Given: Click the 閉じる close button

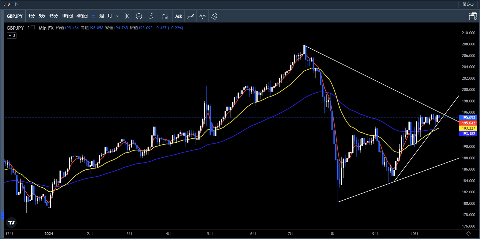Looking at the screenshot, I should pos(468,4).
